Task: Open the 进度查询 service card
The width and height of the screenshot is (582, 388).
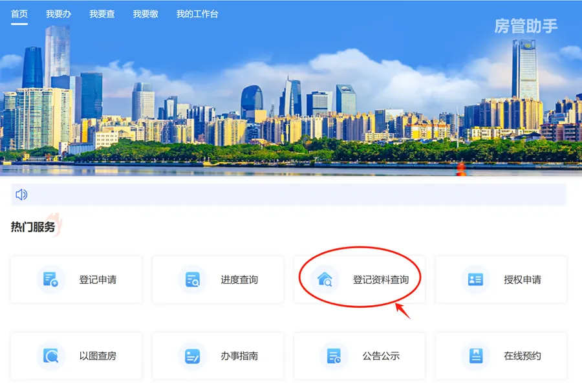Action: 217,278
